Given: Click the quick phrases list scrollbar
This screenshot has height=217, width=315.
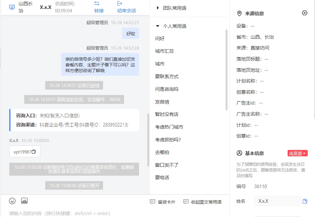Looking at the screenshot, I should pyautogui.click(x=227, y=70).
